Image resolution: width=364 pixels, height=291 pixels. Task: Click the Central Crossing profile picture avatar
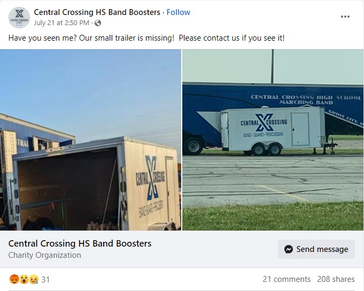(x=19, y=18)
